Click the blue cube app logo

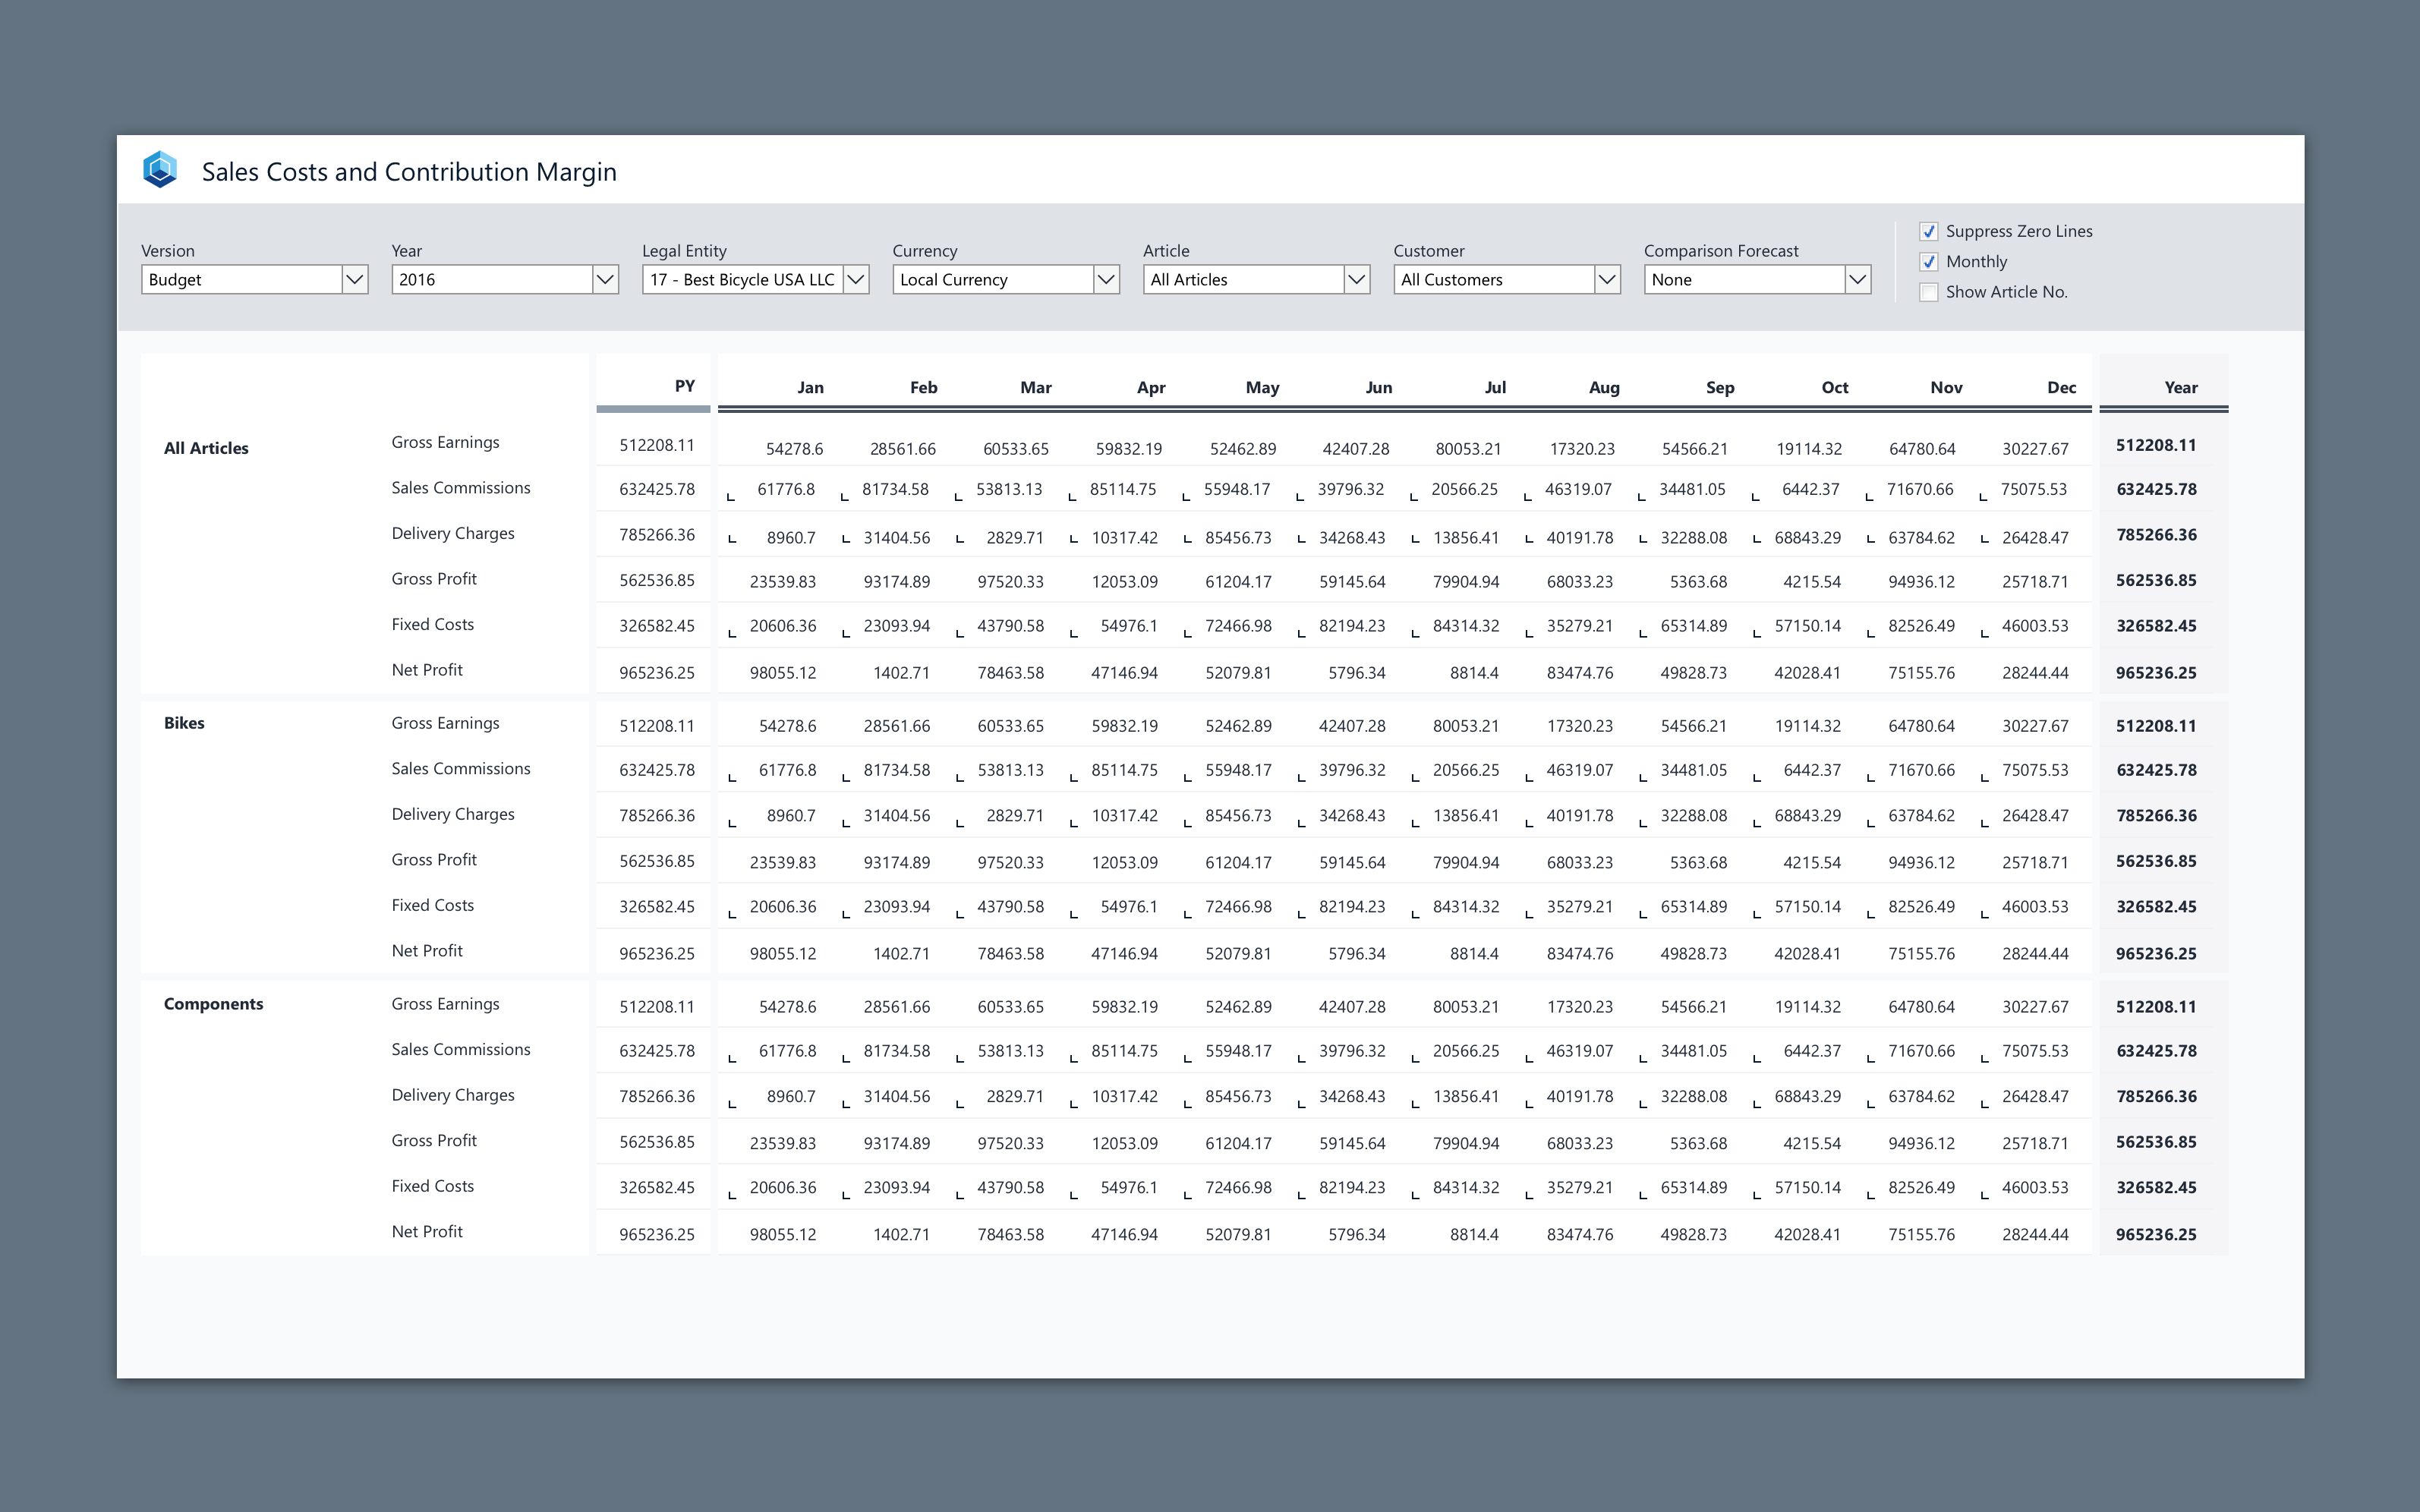point(160,170)
